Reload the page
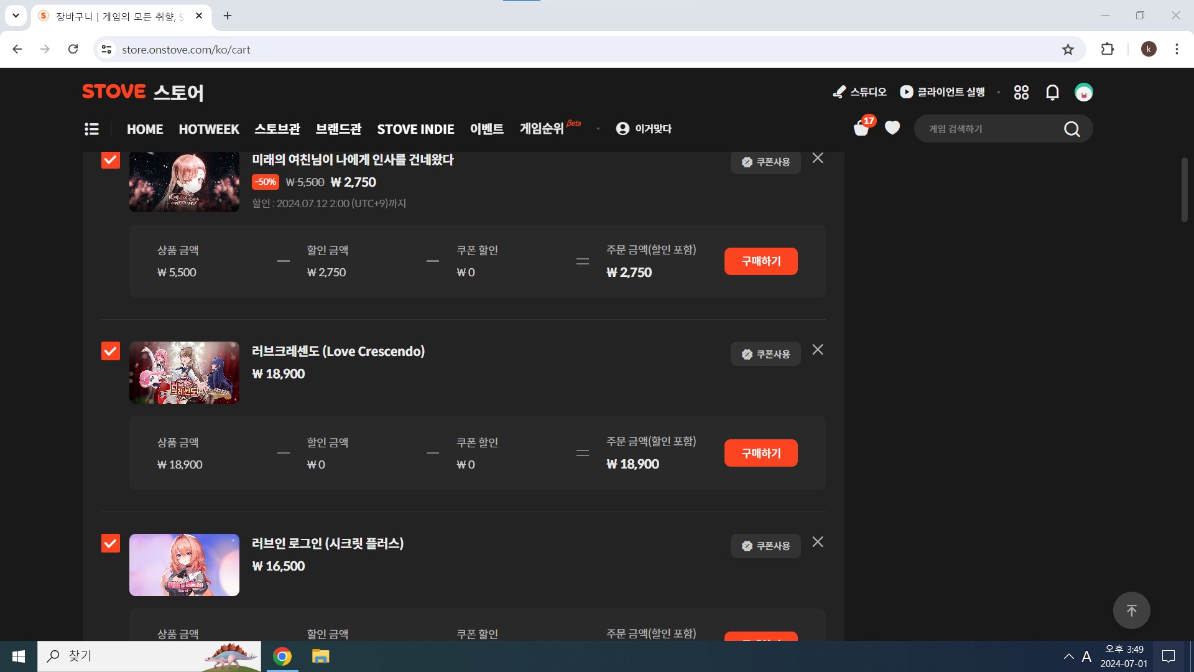This screenshot has height=672, width=1194. pyautogui.click(x=73, y=49)
